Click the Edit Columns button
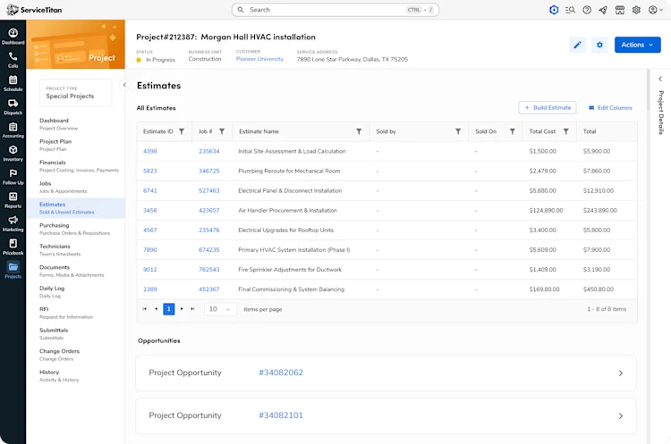This screenshot has width=671, height=444. [610, 108]
